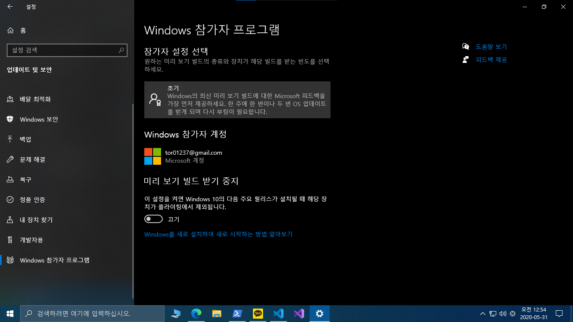Open purple Visual Studio taskbar icon

click(x=299, y=314)
